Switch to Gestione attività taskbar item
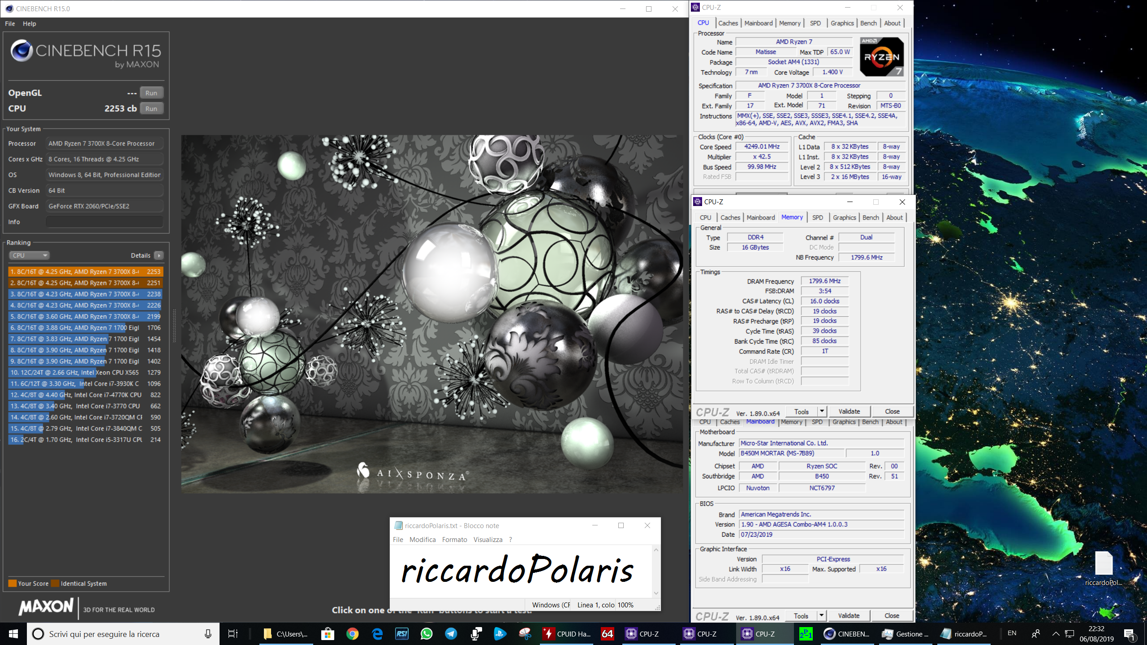Viewport: 1147px width, 645px height. [906, 634]
